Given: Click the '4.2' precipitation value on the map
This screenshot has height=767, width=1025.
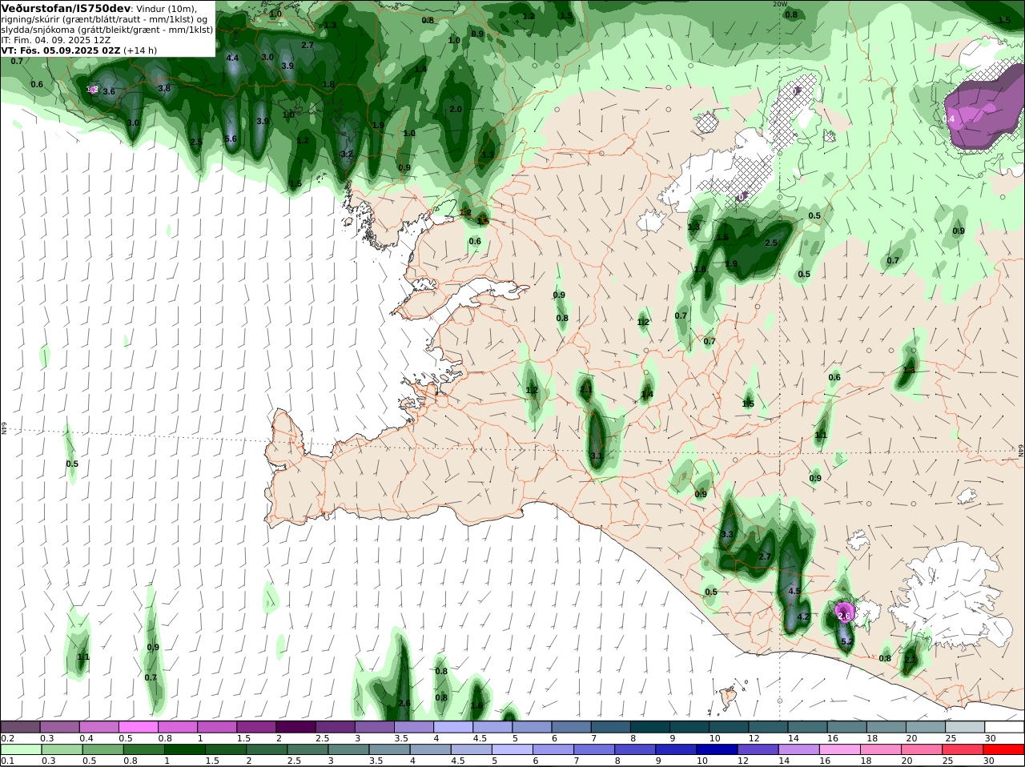Looking at the screenshot, I should (x=804, y=617).
